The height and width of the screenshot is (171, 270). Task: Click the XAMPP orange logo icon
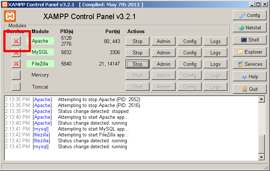coord(10,17)
